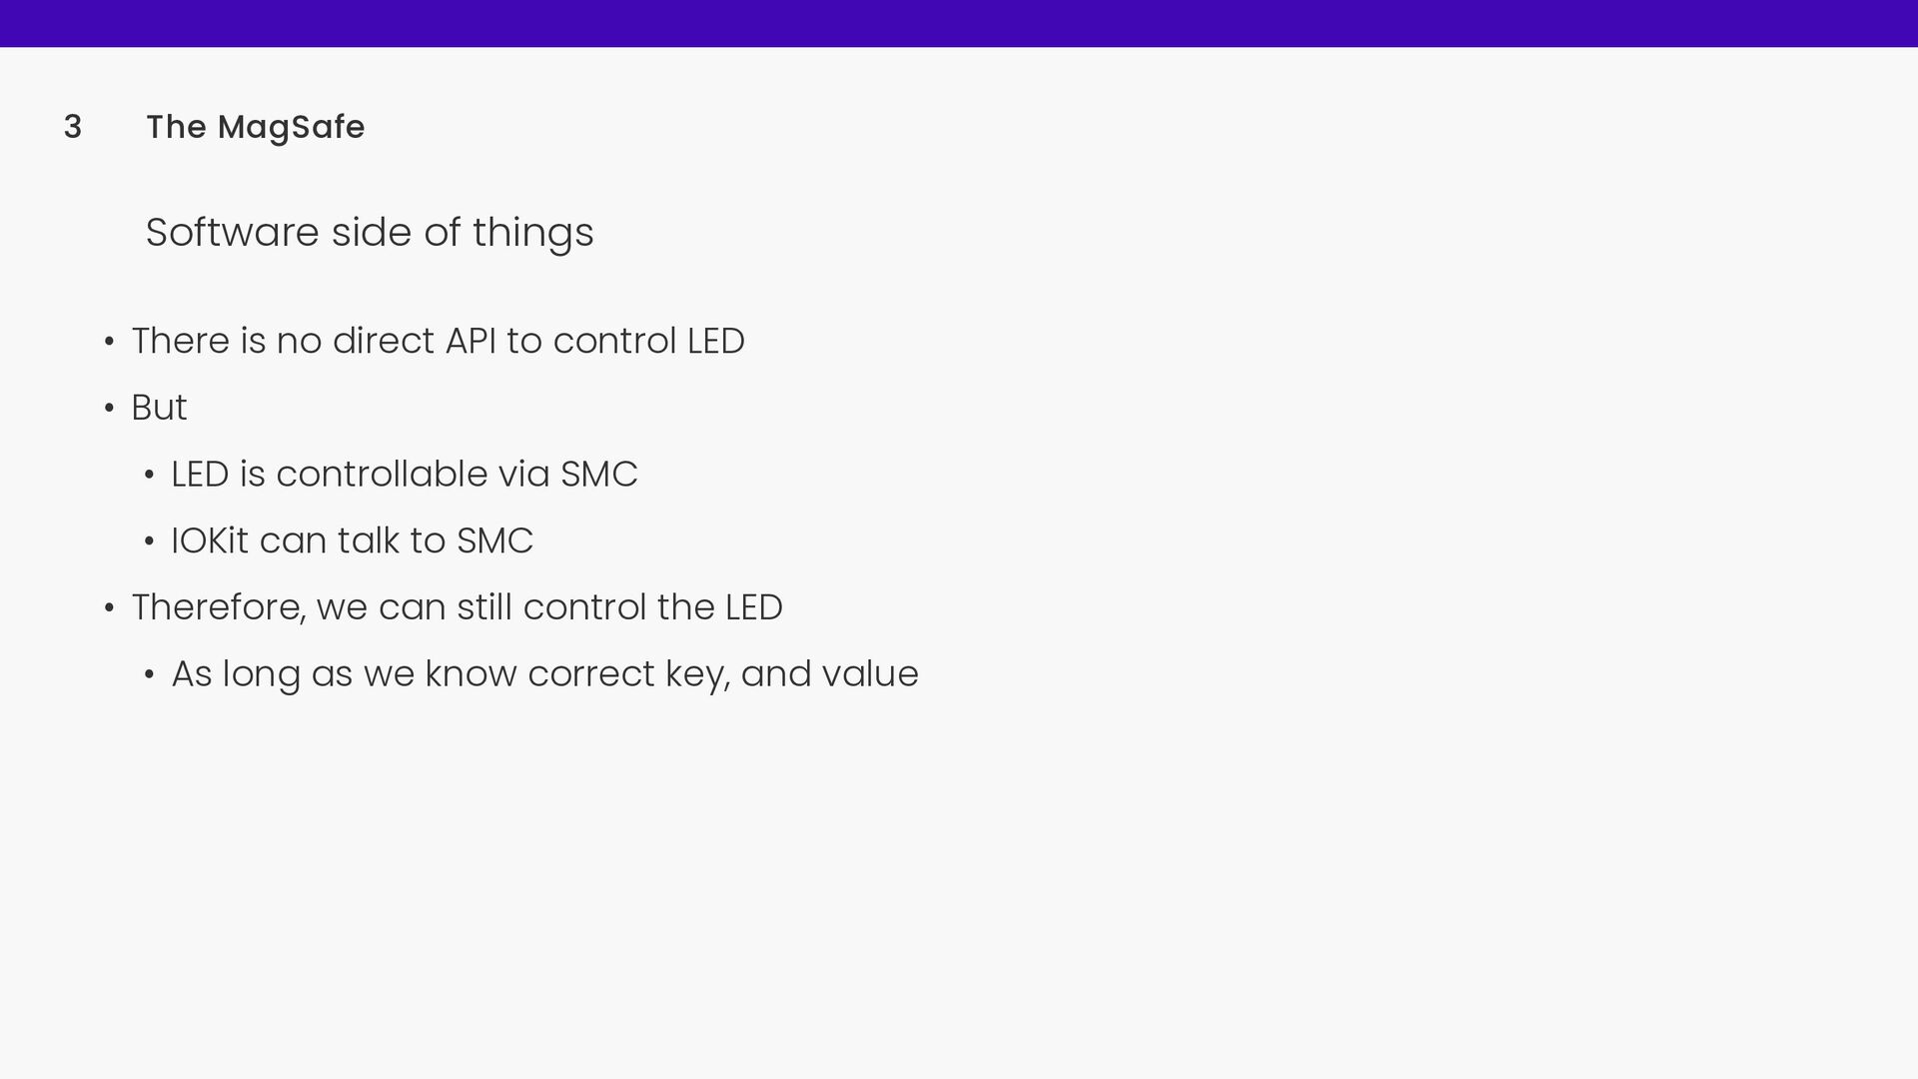Select the "The MagSafe" section title
Viewport: 1918px width, 1079px height.
pyautogui.click(x=256, y=128)
